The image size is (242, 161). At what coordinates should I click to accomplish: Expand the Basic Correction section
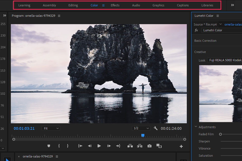coord(205,41)
